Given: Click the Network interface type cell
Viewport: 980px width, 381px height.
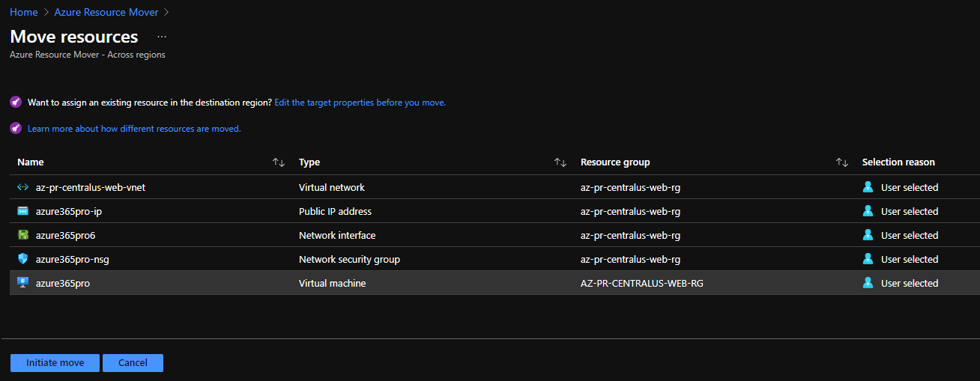Looking at the screenshot, I should (x=337, y=235).
